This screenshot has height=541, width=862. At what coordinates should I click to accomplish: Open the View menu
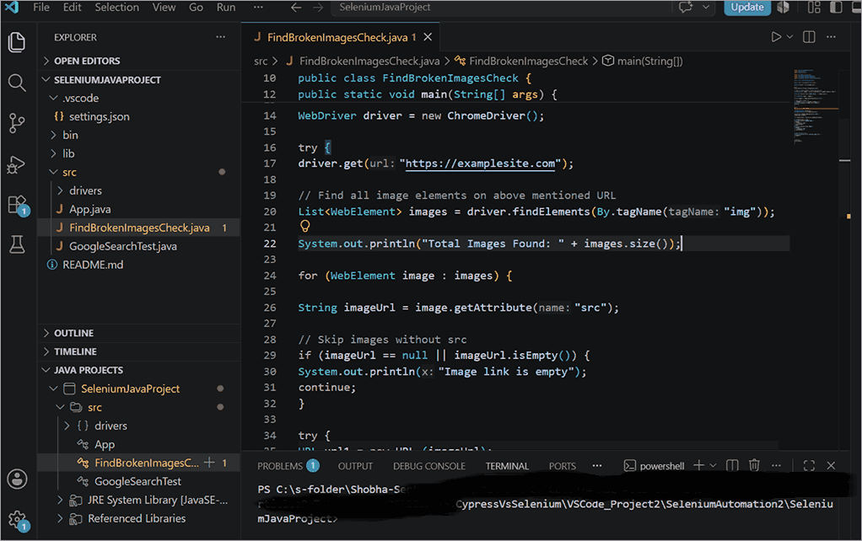pyautogui.click(x=164, y=7)
